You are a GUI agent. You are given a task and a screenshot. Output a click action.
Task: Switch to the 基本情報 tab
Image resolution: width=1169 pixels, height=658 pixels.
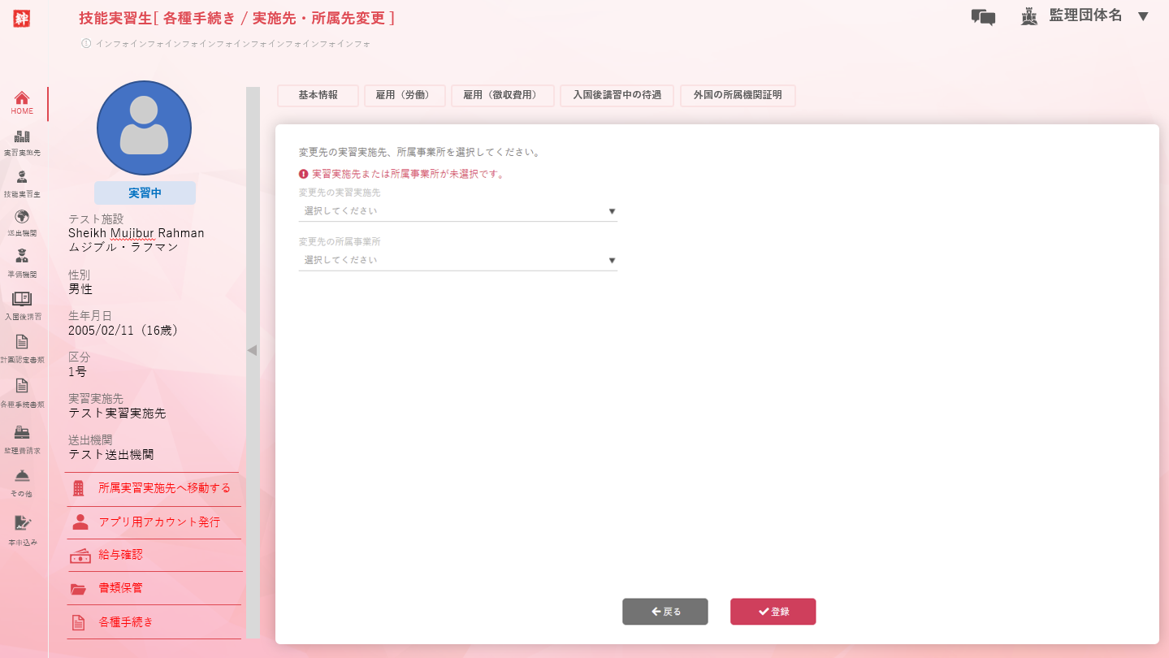318,95
